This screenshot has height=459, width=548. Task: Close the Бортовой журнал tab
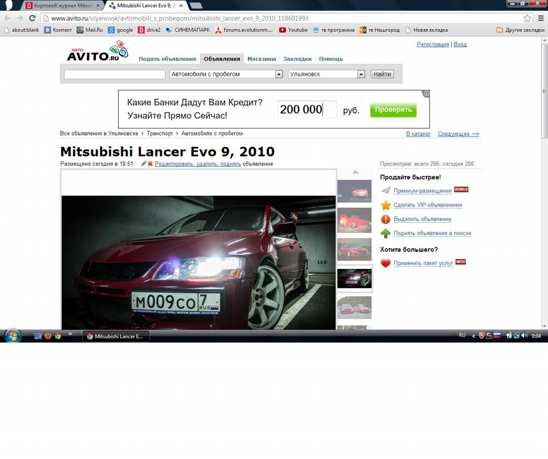(98, 6)
